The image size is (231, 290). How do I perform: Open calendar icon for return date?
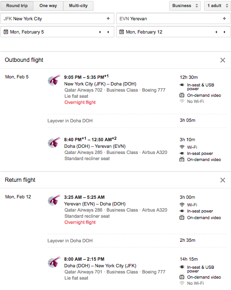point(121,32)
